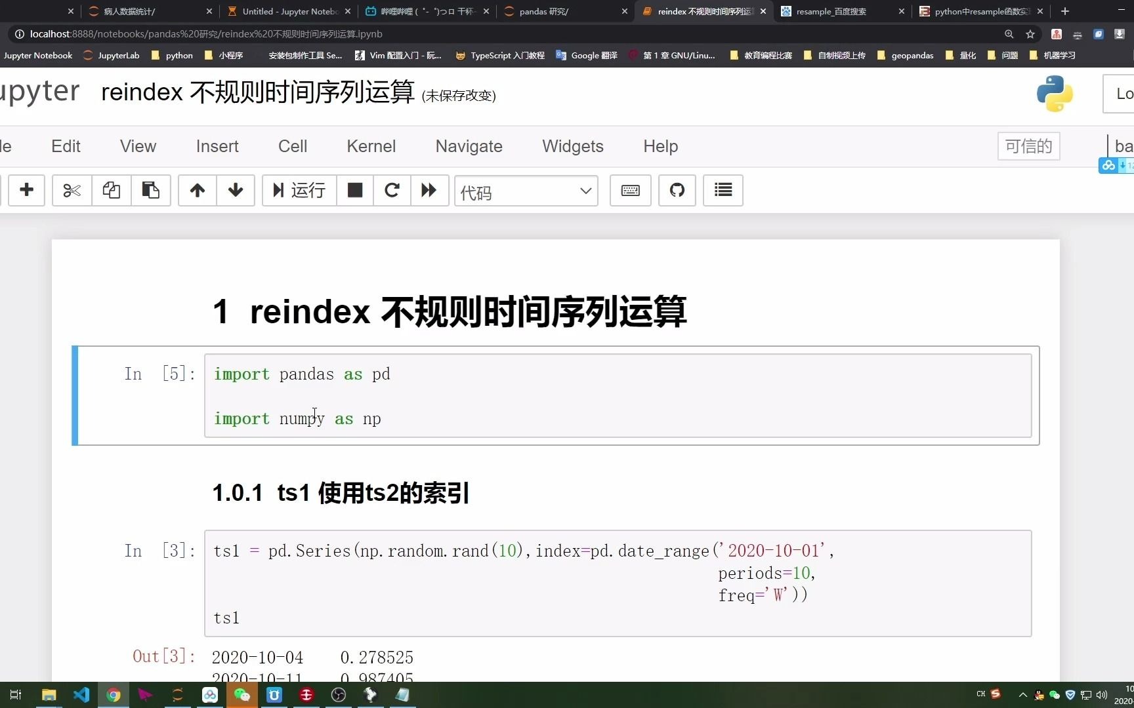This screenshot has width=1134, height=708.
Task: Move the selected cell down
Action: [236, 190]
